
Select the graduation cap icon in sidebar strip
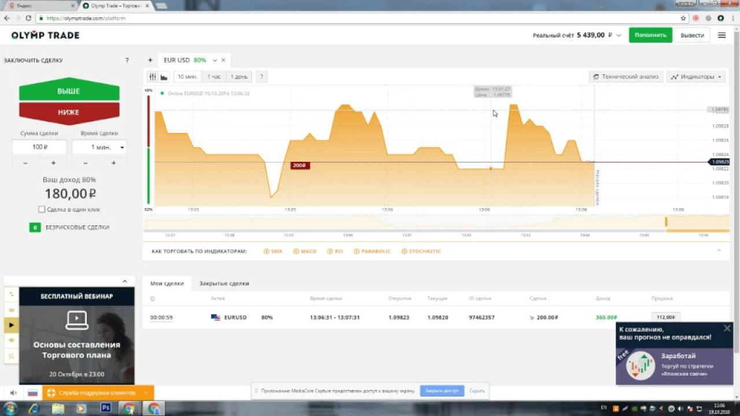[x=11, y=341]
